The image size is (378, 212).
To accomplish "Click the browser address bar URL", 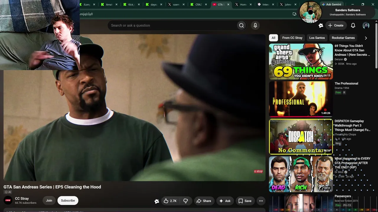I will (x=86, y=14).
